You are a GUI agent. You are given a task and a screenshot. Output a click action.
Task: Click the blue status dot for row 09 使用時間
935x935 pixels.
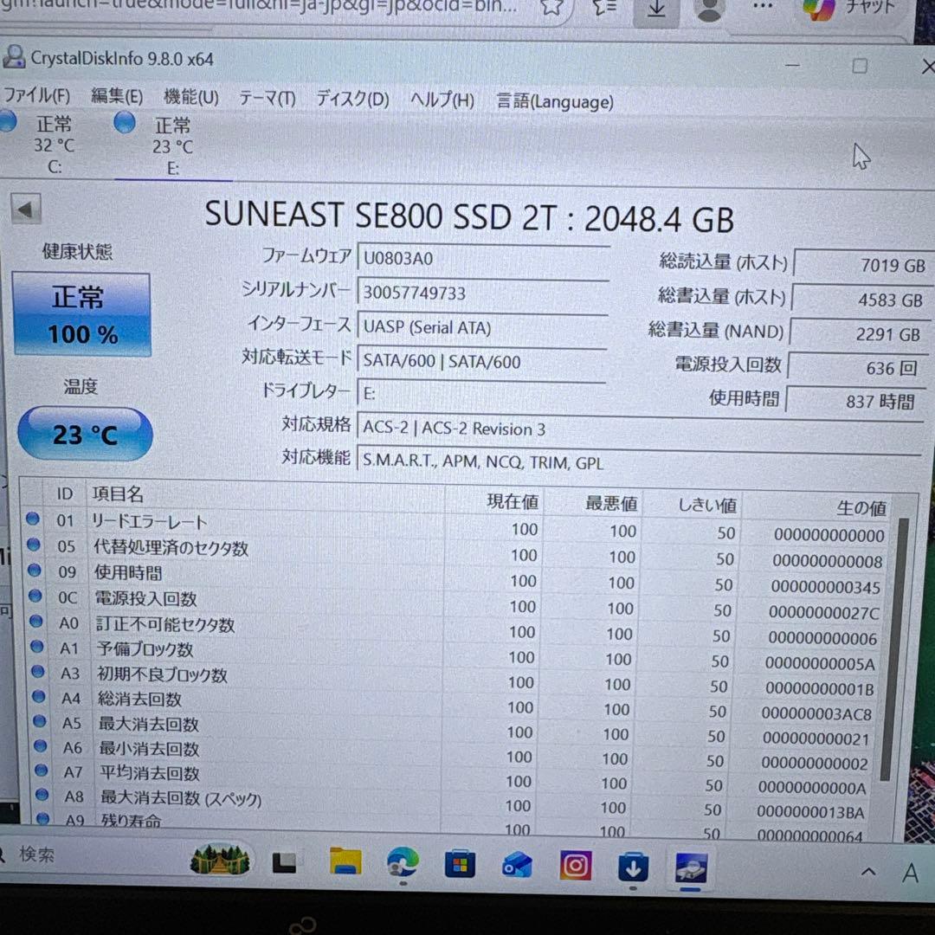[35, 570]
